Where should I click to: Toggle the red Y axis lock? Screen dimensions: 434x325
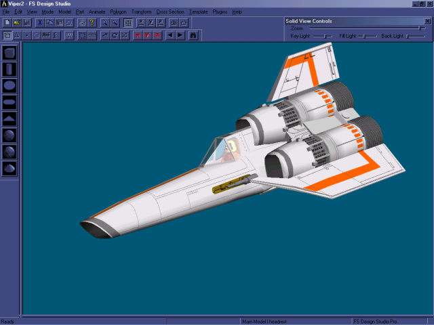coord(147,35)
